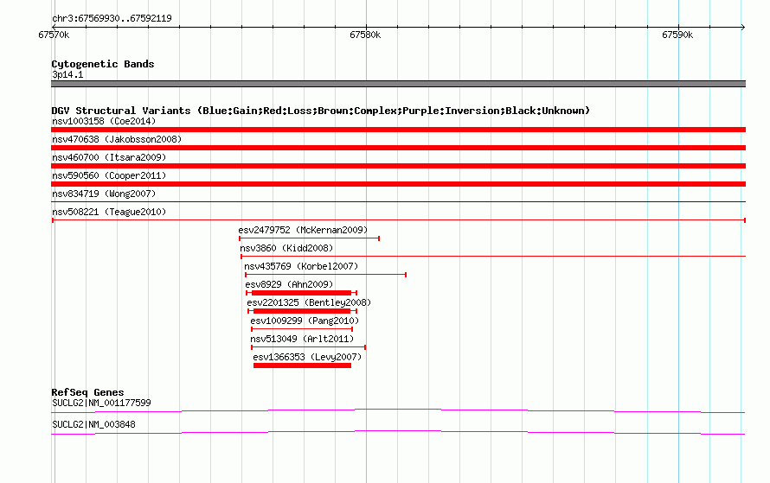The image size is (770, 483).
Task: Click the 67580k ruler label
Action: pyautogui.click(x=365, y=35)
